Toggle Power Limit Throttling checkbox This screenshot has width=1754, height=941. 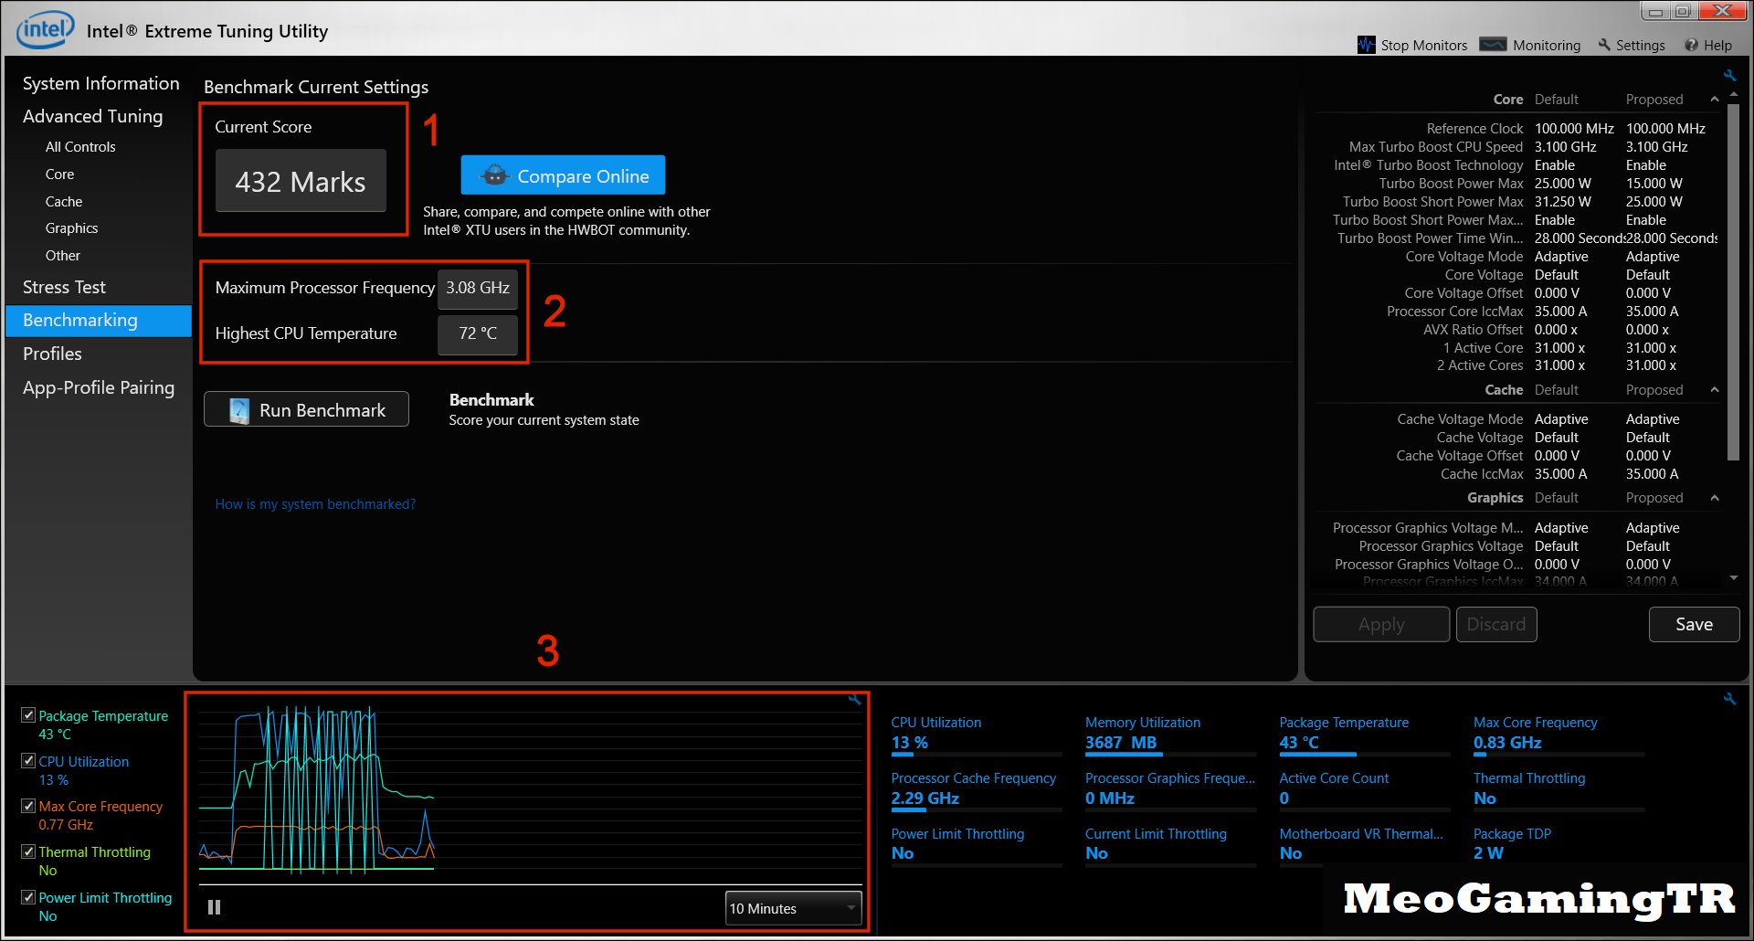28,897
